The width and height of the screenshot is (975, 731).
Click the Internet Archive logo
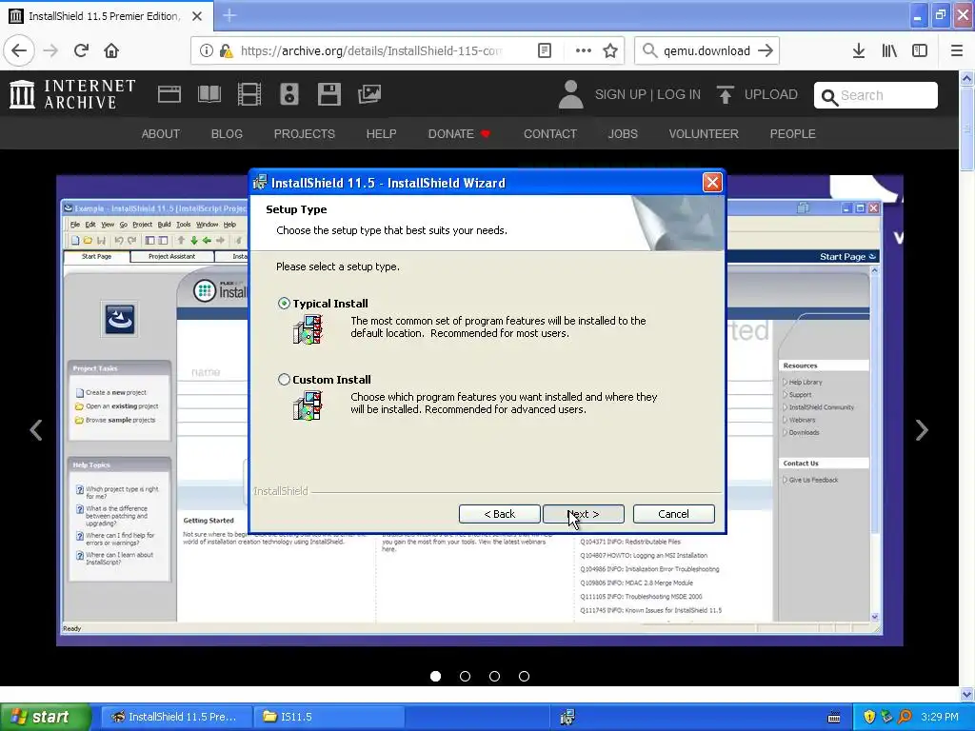click(x=72, y=94)
